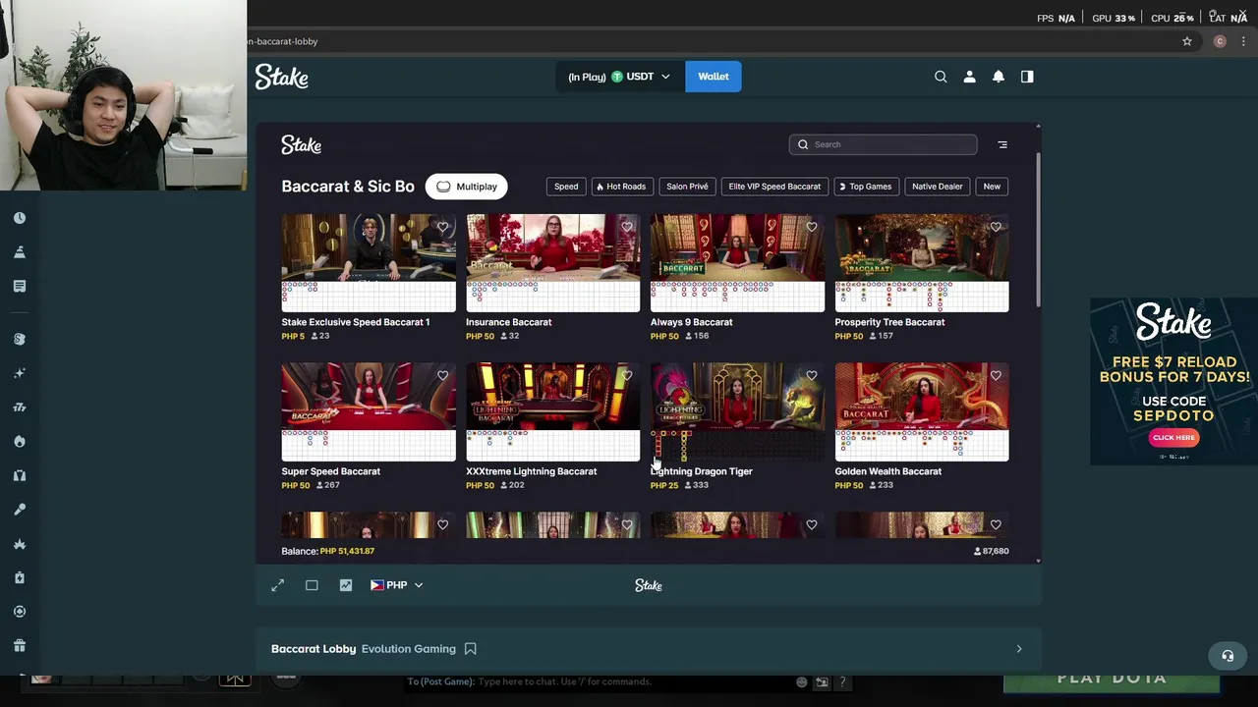Open the live stats chart icon
This screenshot has width=1258, height=707.
click(x=346, y=585)
